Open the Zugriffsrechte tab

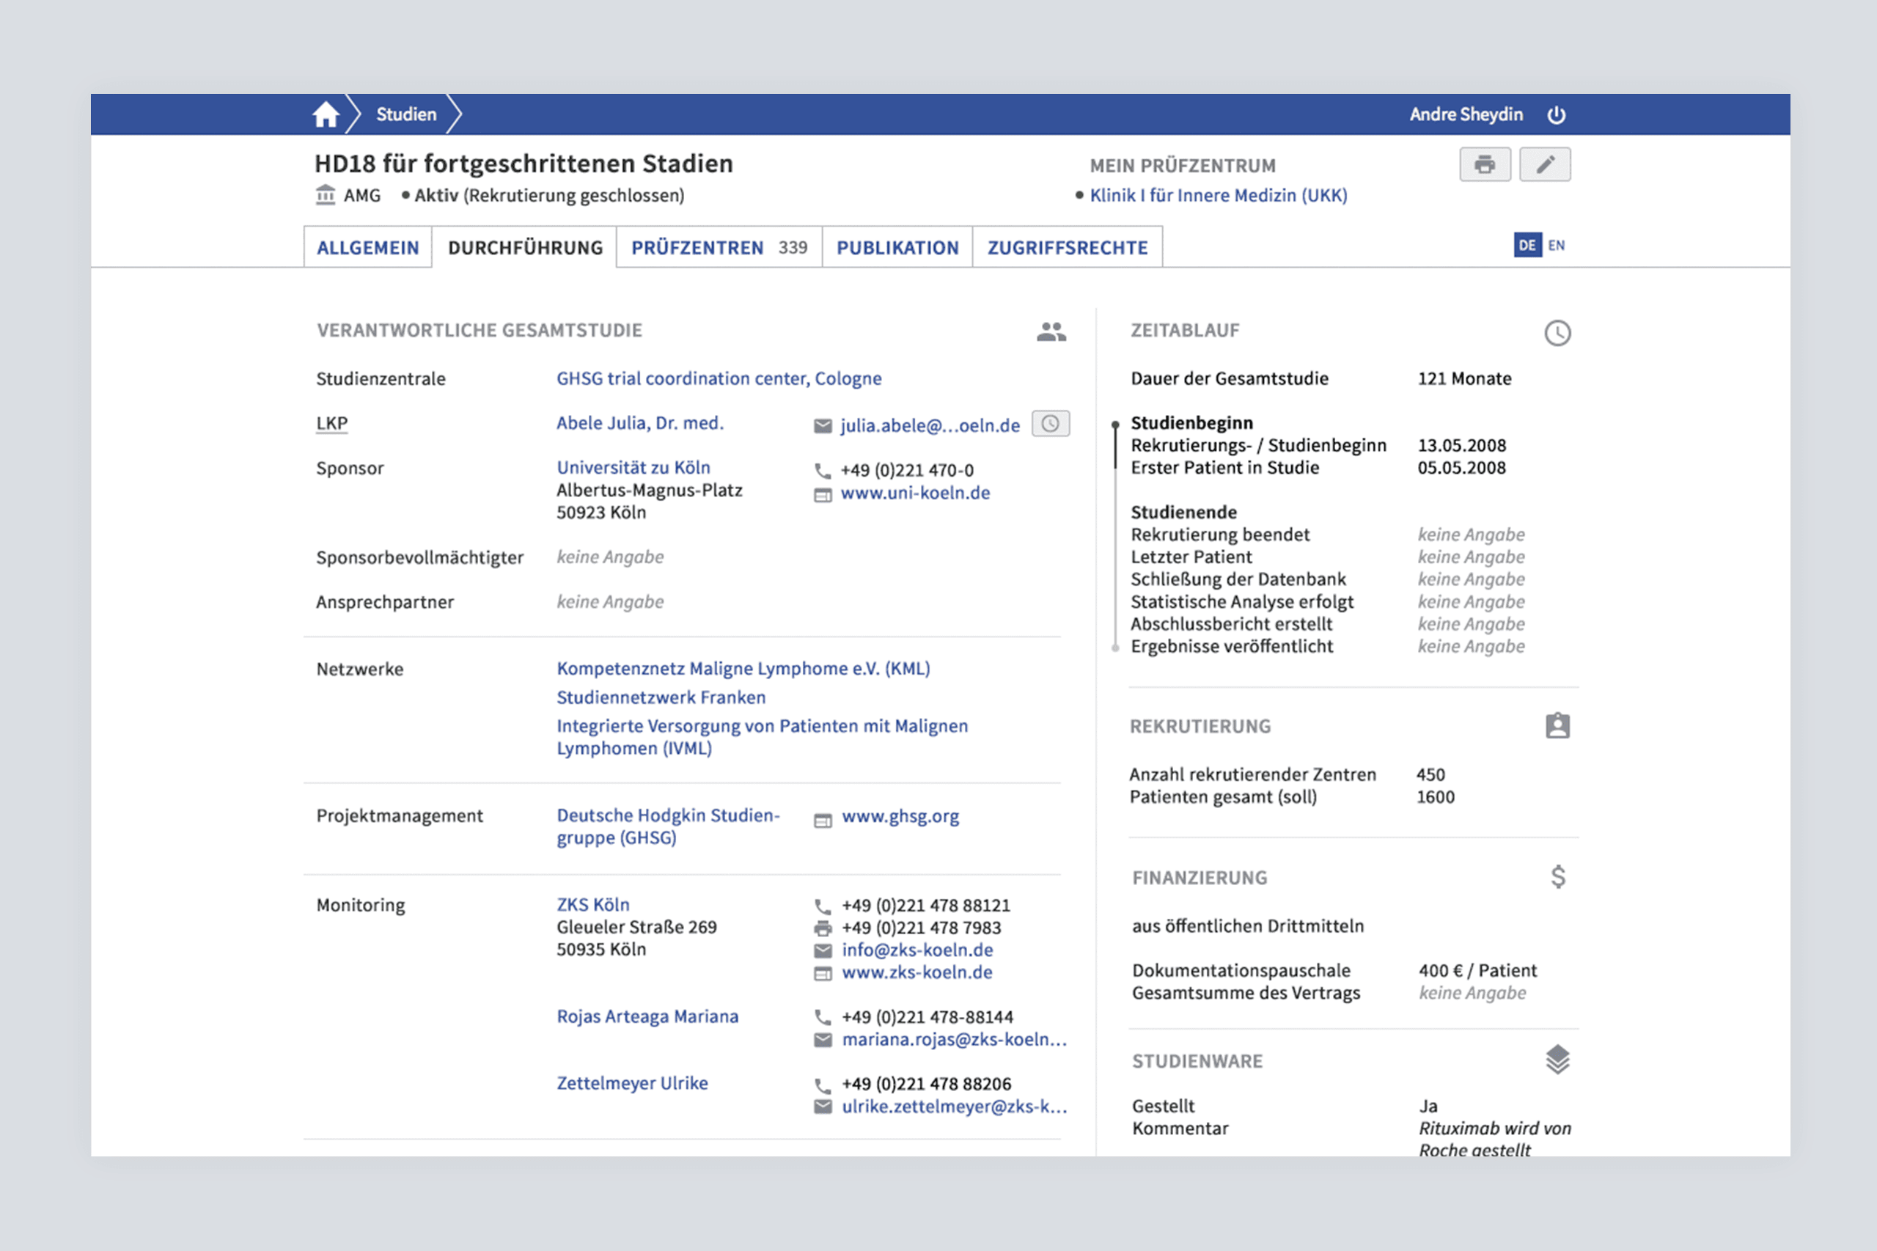[x=1067, y=248]
